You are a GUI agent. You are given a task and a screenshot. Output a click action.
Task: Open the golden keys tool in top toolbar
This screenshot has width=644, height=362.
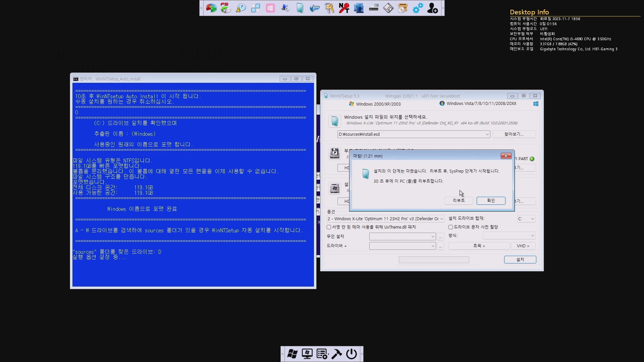pyautogui.click(x=329, y=8)
